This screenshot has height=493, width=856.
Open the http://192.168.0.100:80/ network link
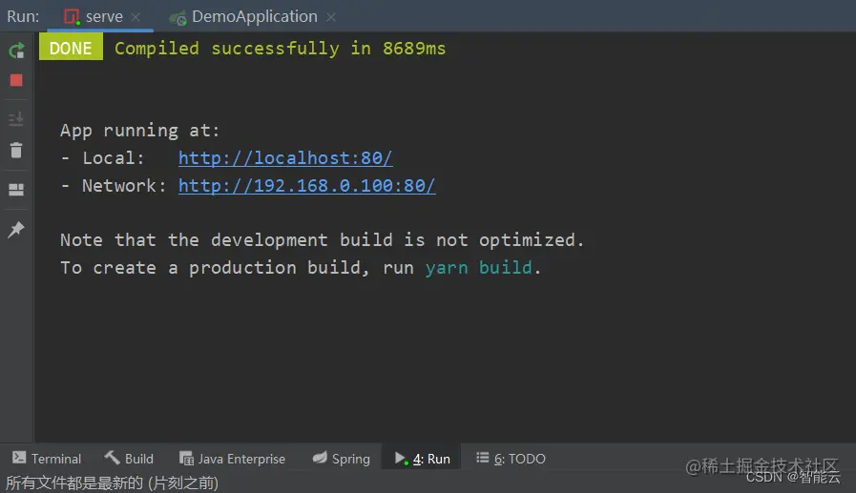pos(307,186)
